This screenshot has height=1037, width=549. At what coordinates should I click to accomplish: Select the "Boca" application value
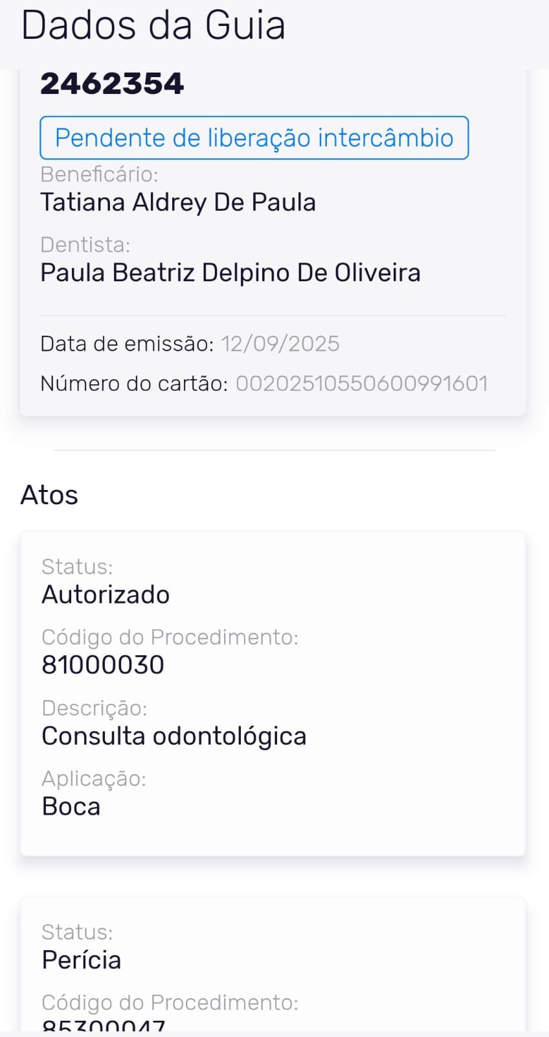[71, 807]
